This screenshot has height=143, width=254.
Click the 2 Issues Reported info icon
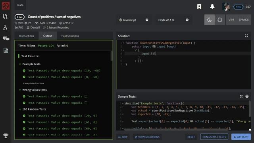pyautogui.click(x=44, y=27)
